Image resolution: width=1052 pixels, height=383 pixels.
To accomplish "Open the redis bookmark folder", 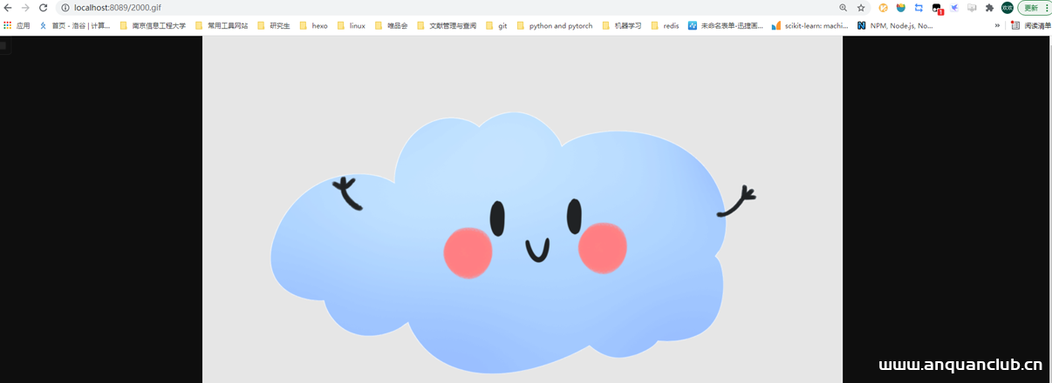I will coord(666,26).
